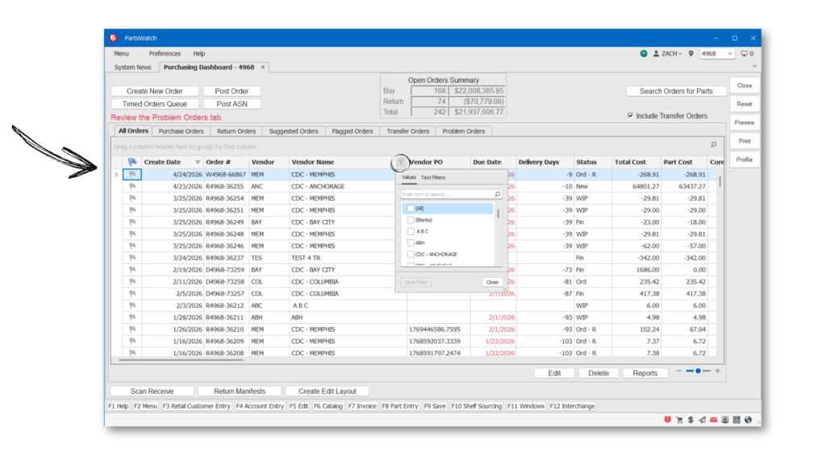Click the Reports button
Screen dimensions: 826x464
pos(645,373)
